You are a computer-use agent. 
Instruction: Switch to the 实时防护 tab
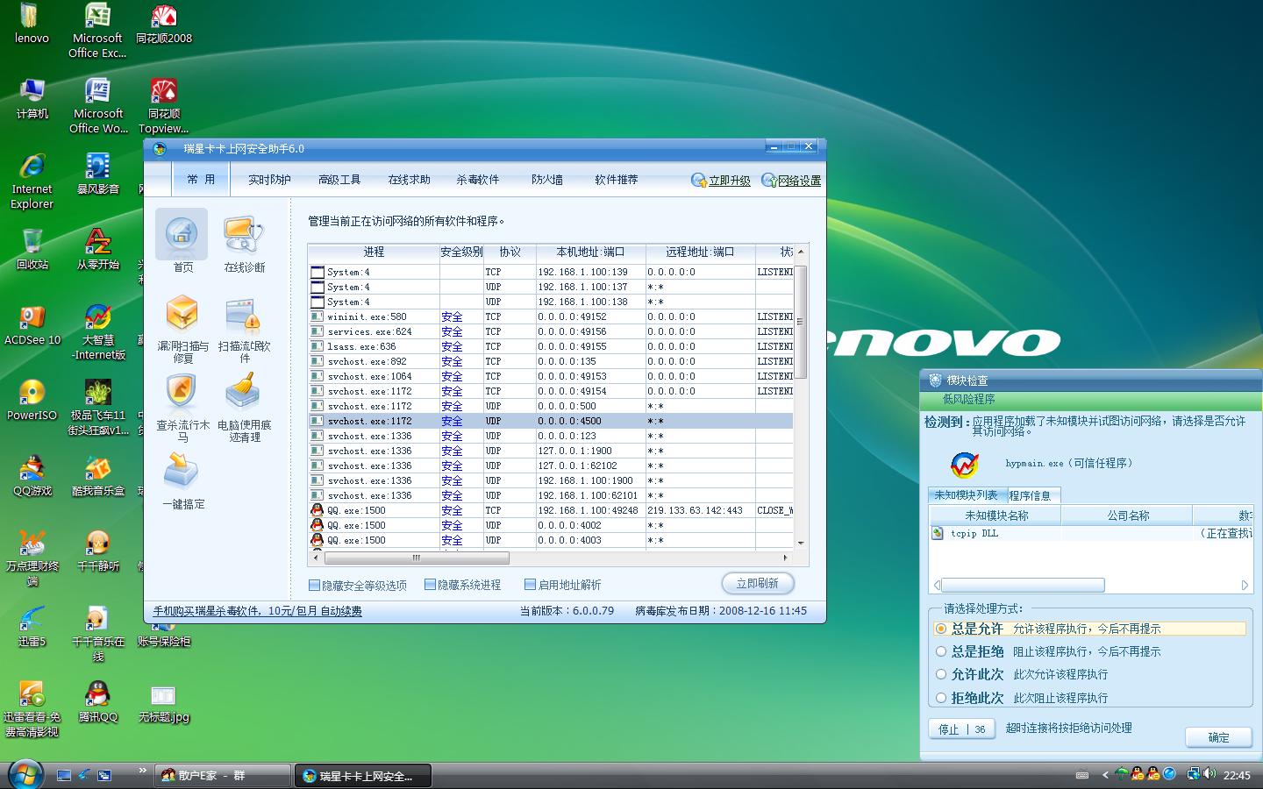[269, 180]
